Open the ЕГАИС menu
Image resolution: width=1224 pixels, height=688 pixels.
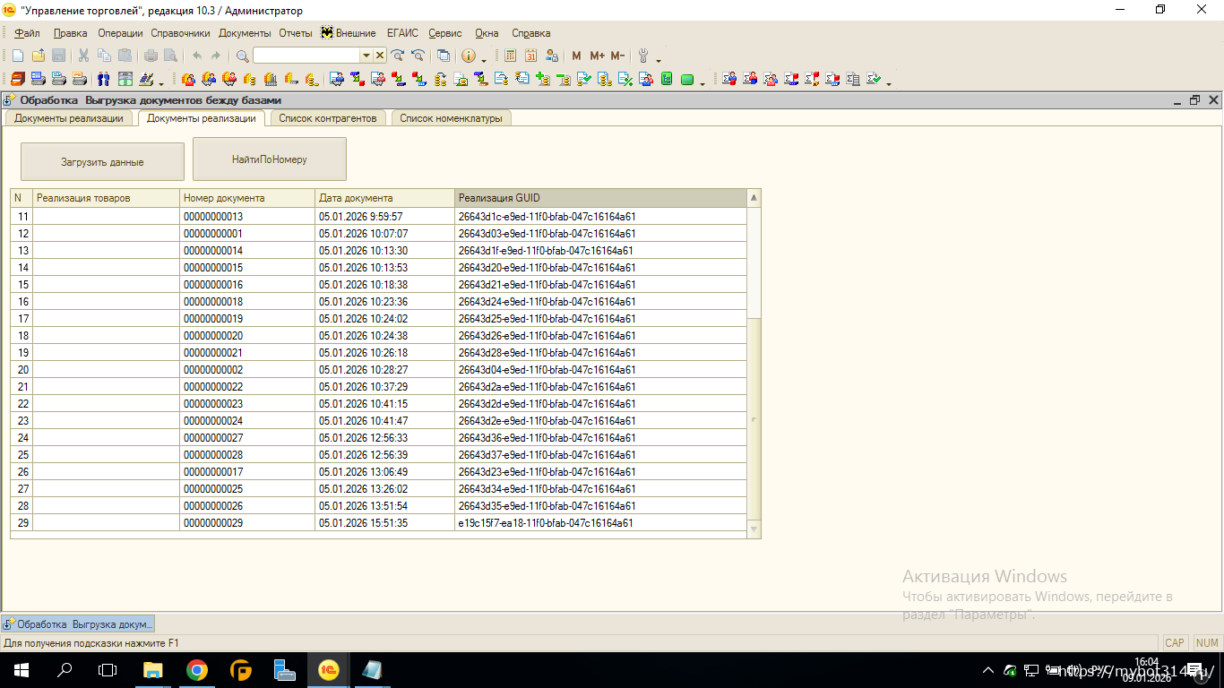click(402, 33)
